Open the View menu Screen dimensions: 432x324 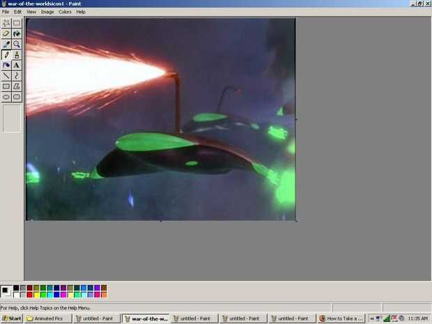click(31, 12)
